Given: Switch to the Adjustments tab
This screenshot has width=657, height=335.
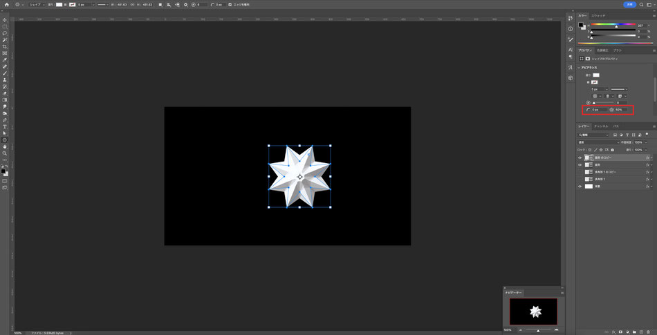Looking at the screenshot, I should click(x=603, y=50).
